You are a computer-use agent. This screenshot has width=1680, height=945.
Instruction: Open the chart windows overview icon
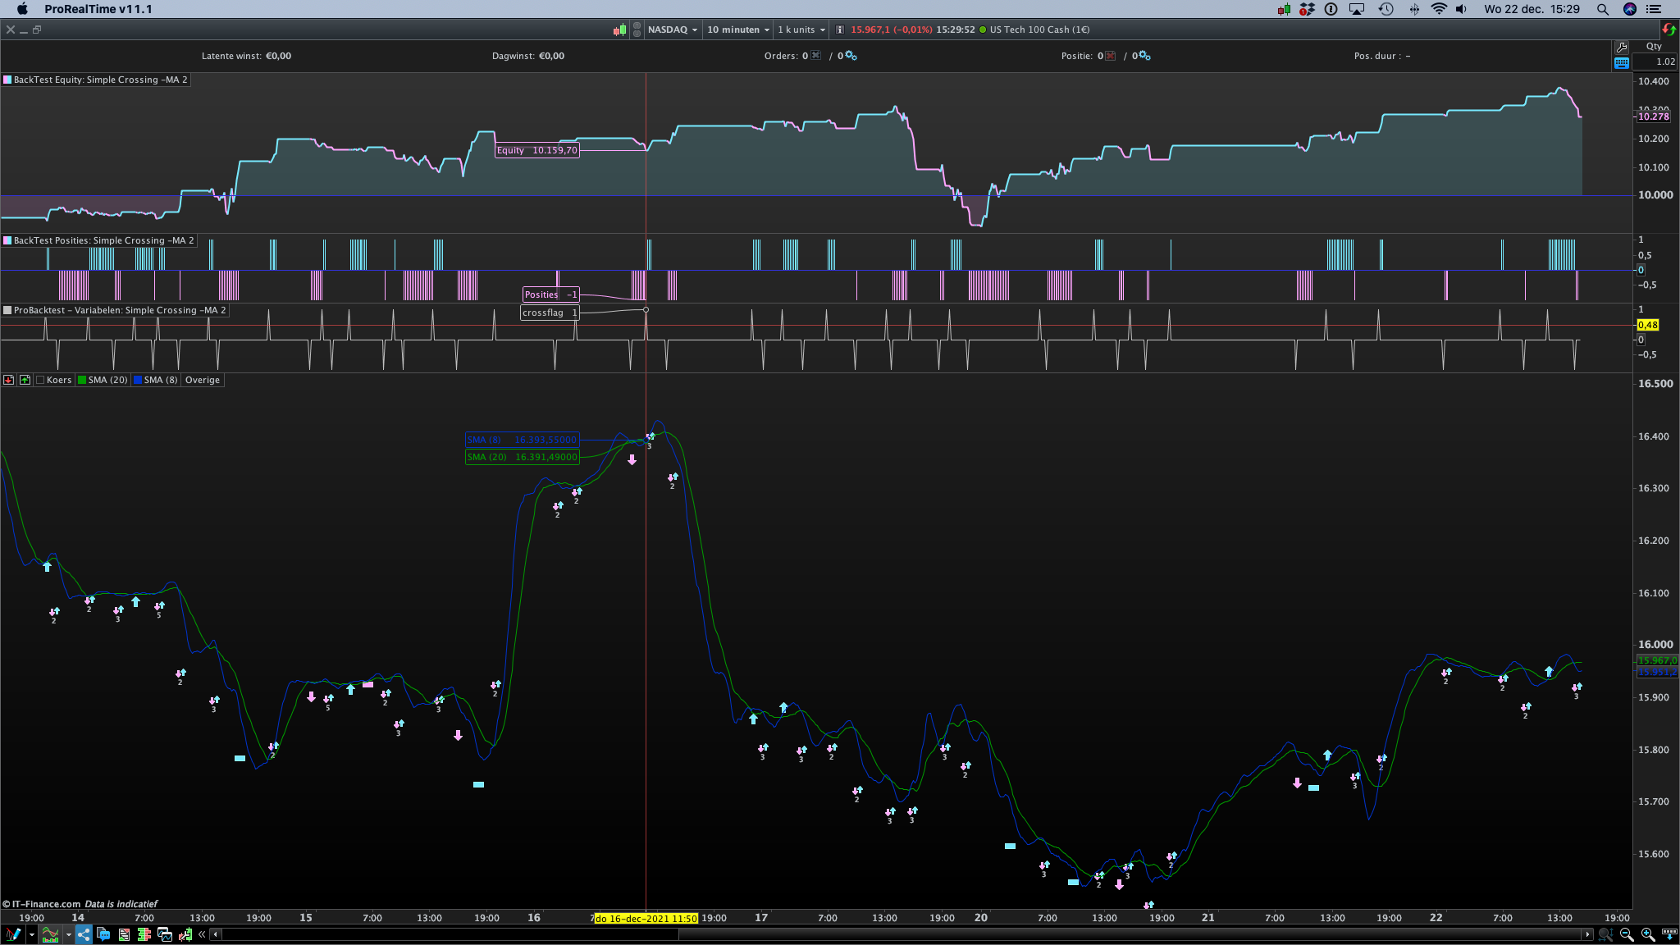165,934
